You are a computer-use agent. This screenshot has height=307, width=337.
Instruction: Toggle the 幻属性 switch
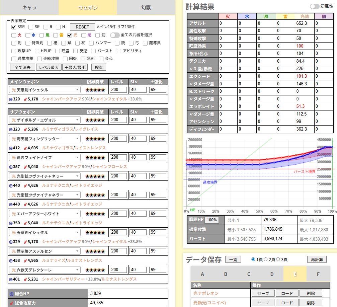[x=314, y=6]
